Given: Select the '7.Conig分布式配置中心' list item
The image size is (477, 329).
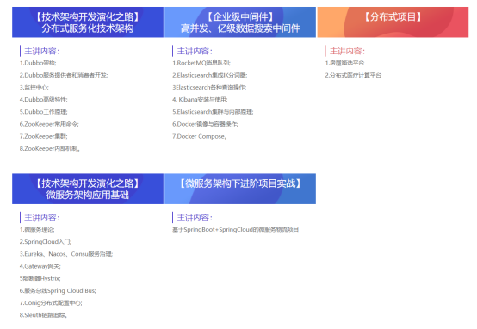Looking at the screenshot, I should click(51, 303).
